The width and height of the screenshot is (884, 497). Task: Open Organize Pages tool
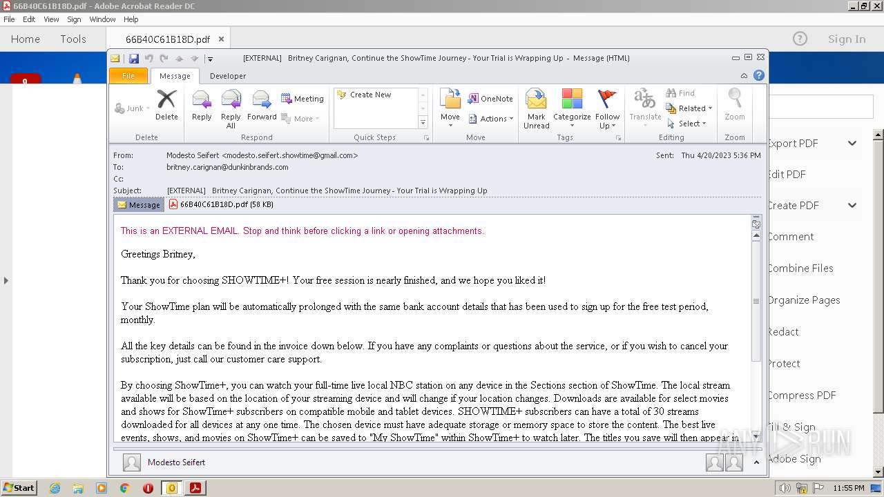[804, 300]
